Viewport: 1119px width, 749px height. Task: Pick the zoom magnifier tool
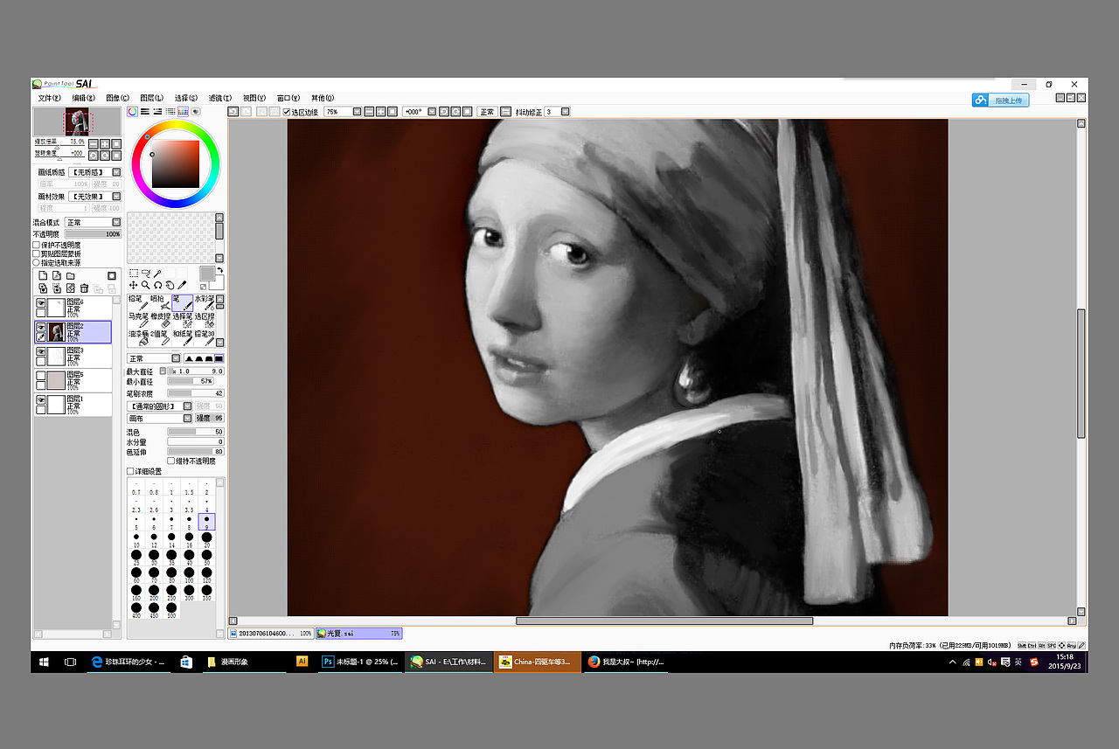click(x=146, y=285)
